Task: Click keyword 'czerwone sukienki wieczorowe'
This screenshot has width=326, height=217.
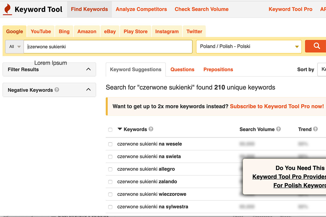Action: tap(152, 194)
